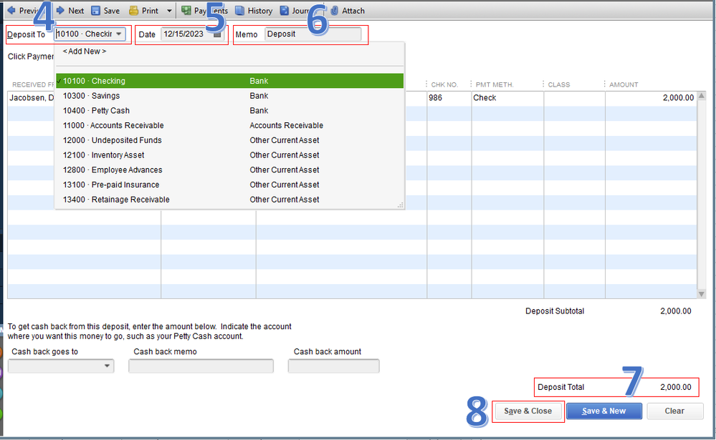Click the Jacobsen received from cell
Screen dimensions: 716x440
click(x=31, y=97)
